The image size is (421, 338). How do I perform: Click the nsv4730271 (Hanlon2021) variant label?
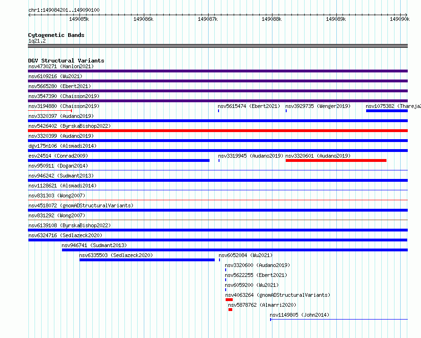[61, 66]
